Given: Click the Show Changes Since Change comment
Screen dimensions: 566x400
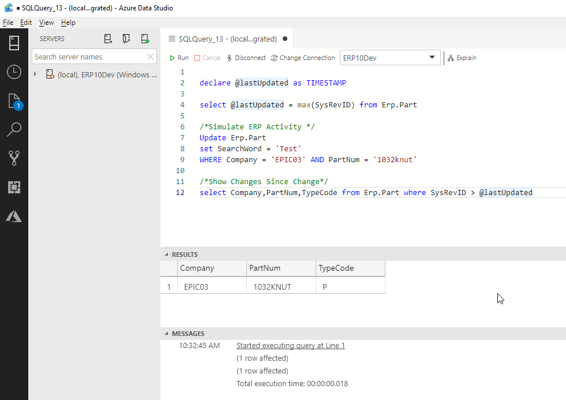Looking at the screenshot, I should [x=264, y=182].
